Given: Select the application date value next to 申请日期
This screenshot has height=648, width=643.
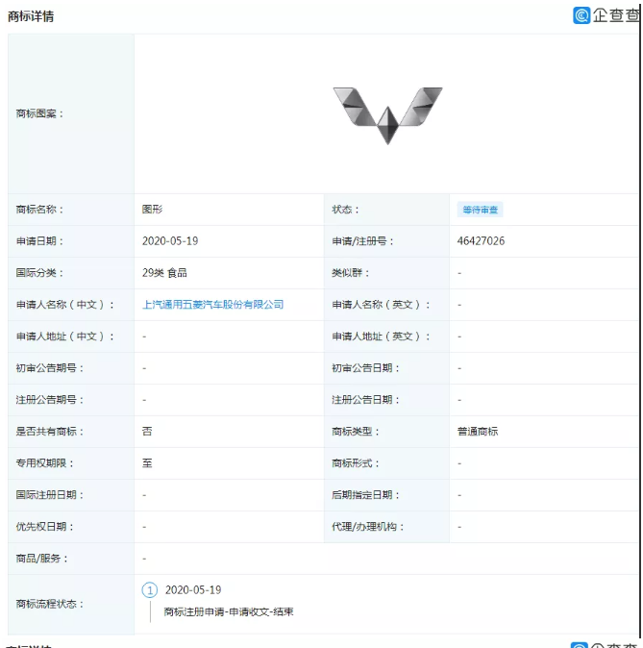Looking at the screenshot, I should point(170,241).
